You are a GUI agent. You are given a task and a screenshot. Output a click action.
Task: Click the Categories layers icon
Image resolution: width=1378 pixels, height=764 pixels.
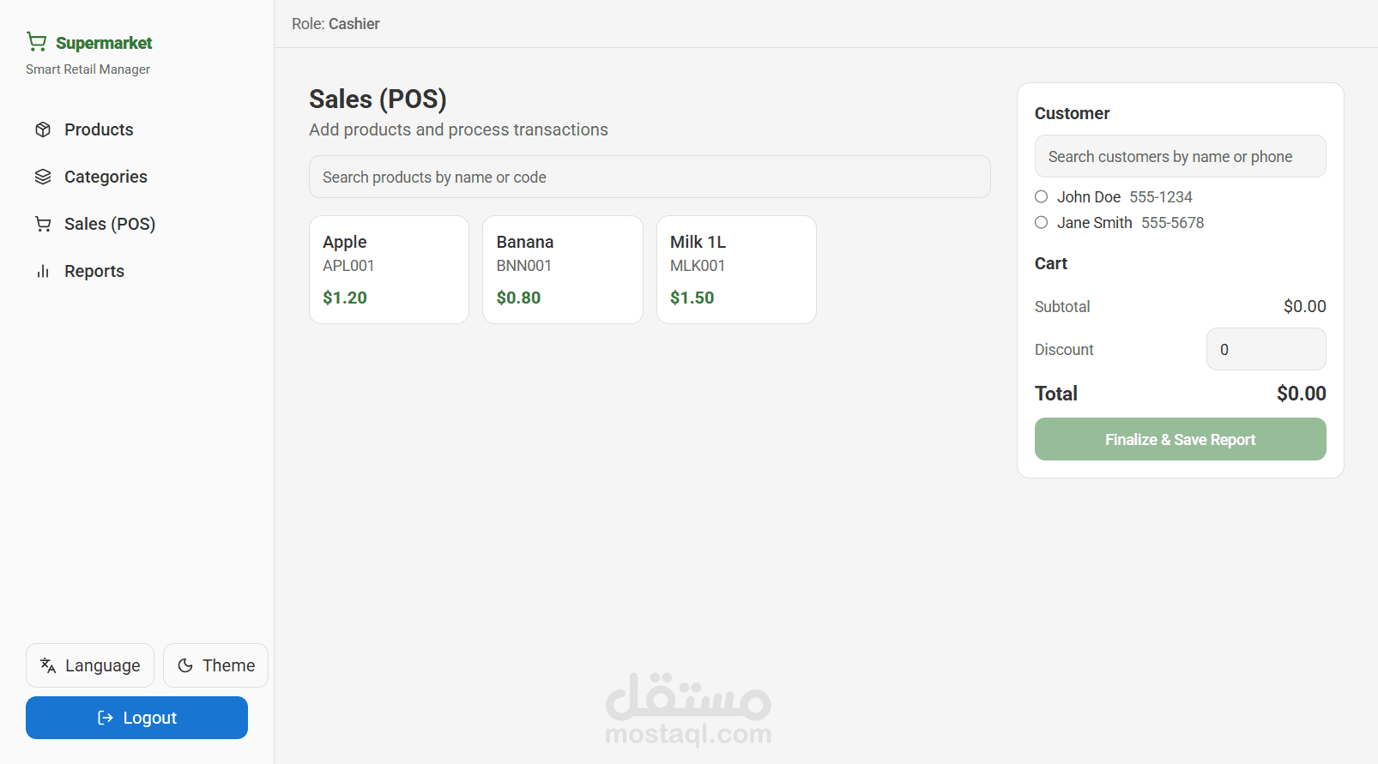(x=43, y=177)
